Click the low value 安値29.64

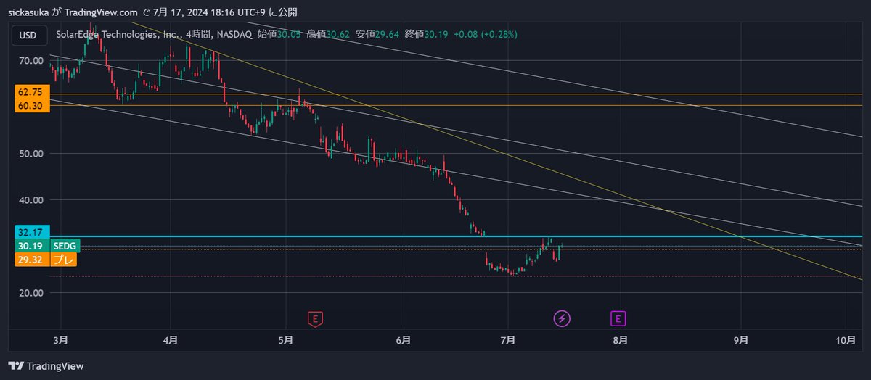tap(377, 34)
